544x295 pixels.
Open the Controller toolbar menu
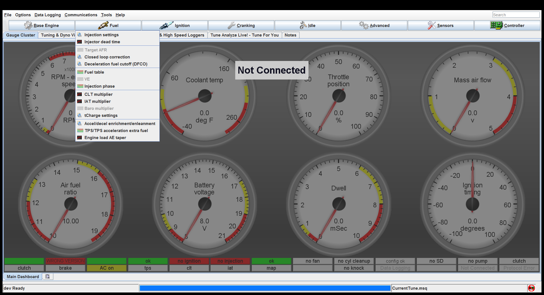(x=507, y=25)
